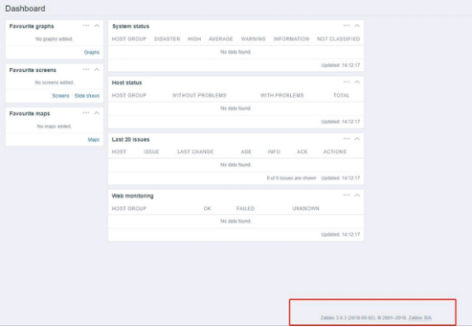Click the Dashboard page title
472x327 pixels.
click(x=26, y=8)
